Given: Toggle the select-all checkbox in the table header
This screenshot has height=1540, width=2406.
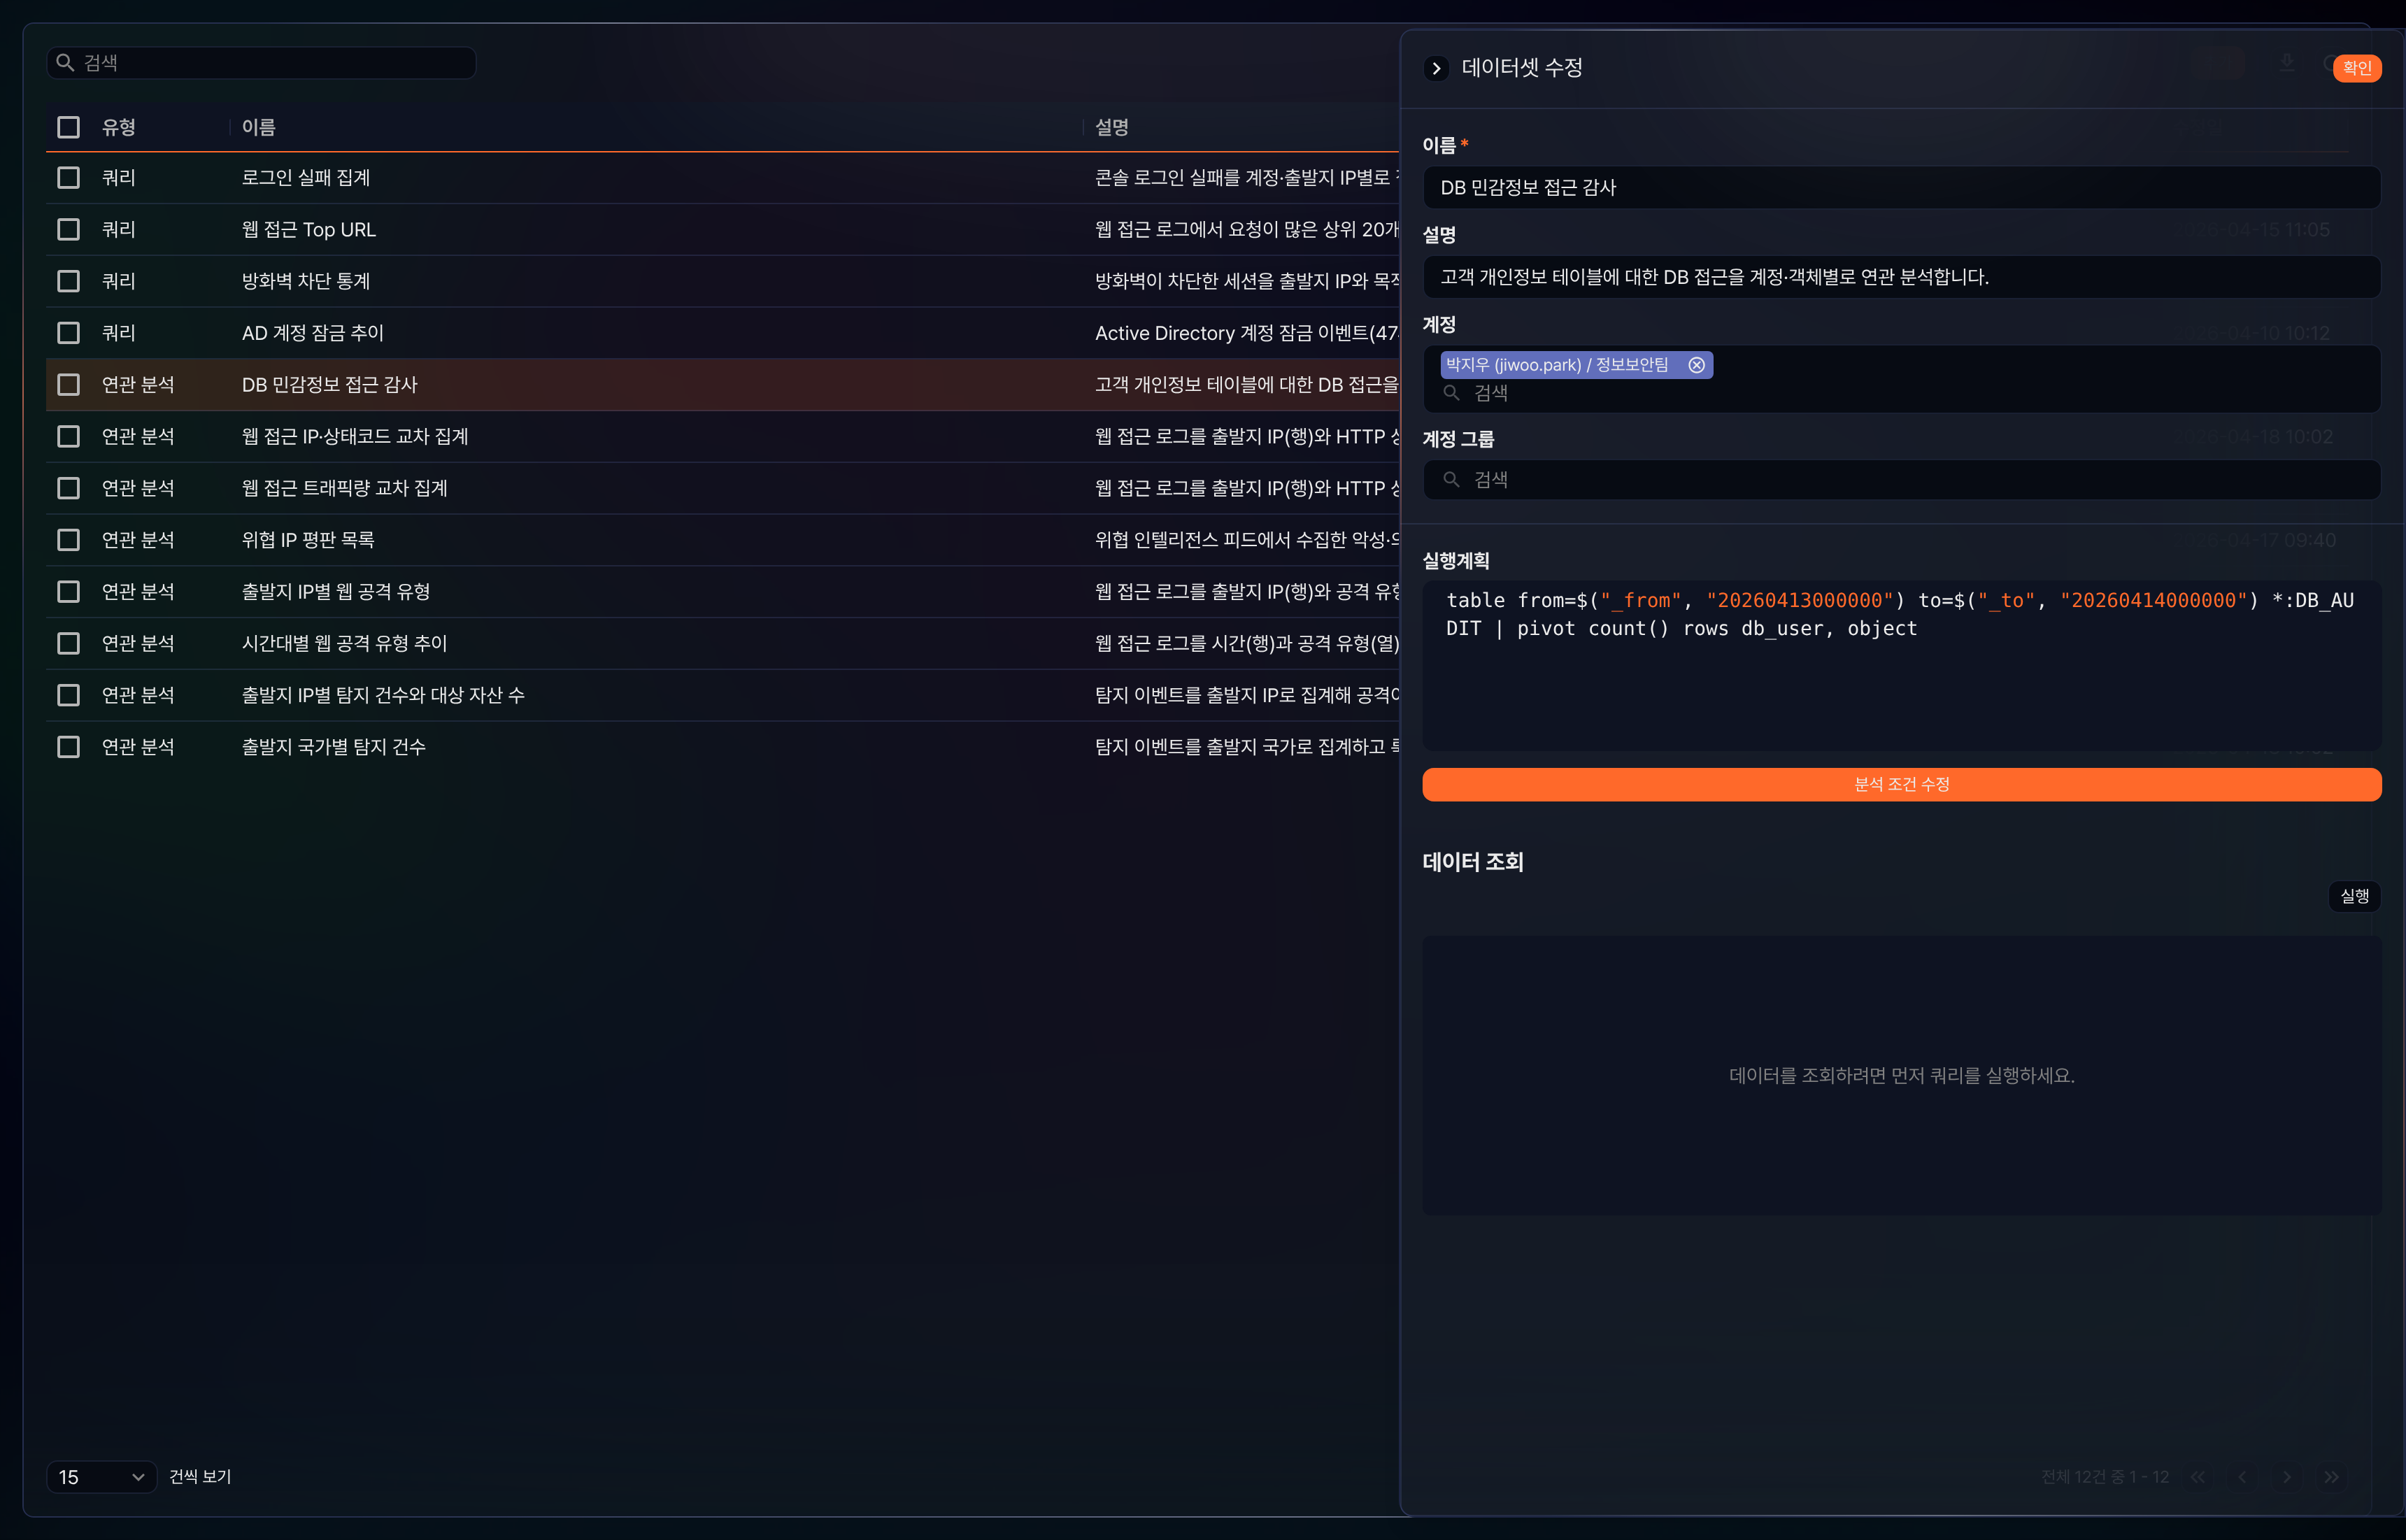Looking at the screenshot, I should point(68,127).
